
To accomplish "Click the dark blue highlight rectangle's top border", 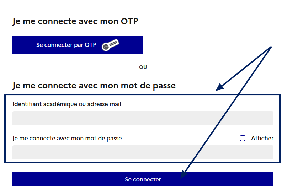I will coord(142,94).
